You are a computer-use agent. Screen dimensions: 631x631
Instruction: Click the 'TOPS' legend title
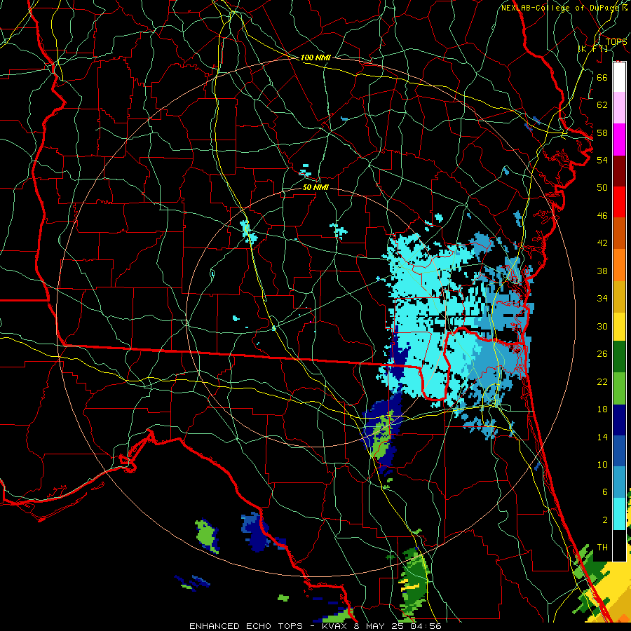click(x=616, y=42)
